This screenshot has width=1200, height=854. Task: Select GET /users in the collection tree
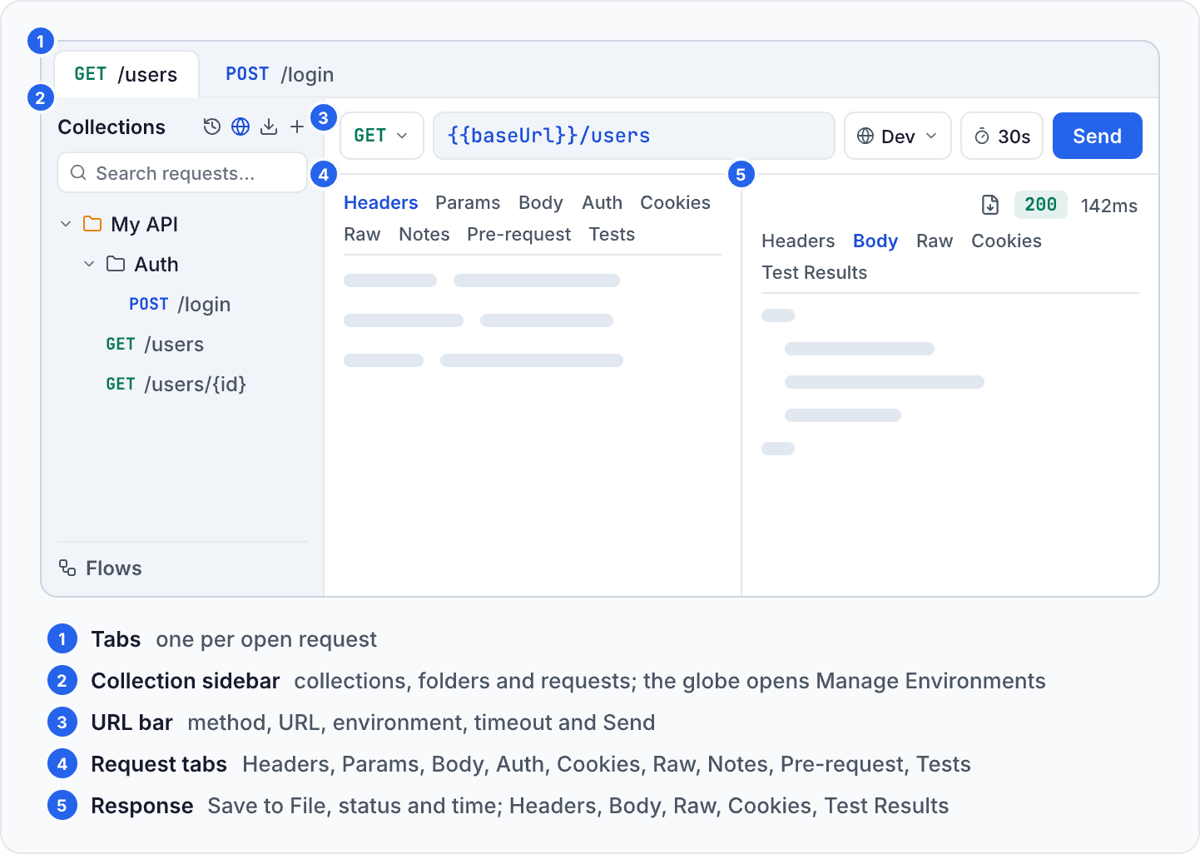[x=155, y=344]
